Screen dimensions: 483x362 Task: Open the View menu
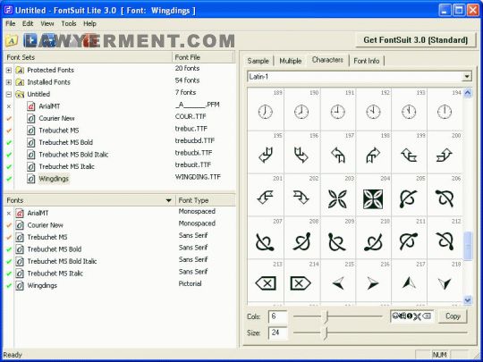pyautogui.click(x=47, y=24)
